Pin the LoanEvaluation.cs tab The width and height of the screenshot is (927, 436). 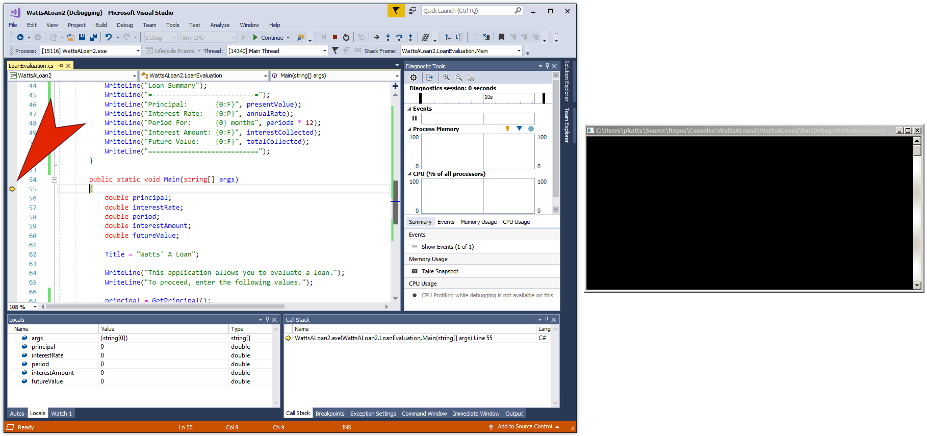[61, 66]
